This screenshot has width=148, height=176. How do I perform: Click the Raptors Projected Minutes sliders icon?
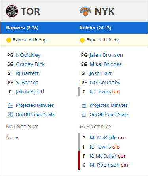tap(10, 106)
